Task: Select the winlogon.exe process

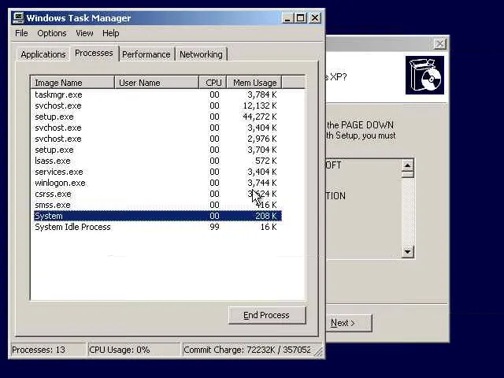Action: [157, 183]
